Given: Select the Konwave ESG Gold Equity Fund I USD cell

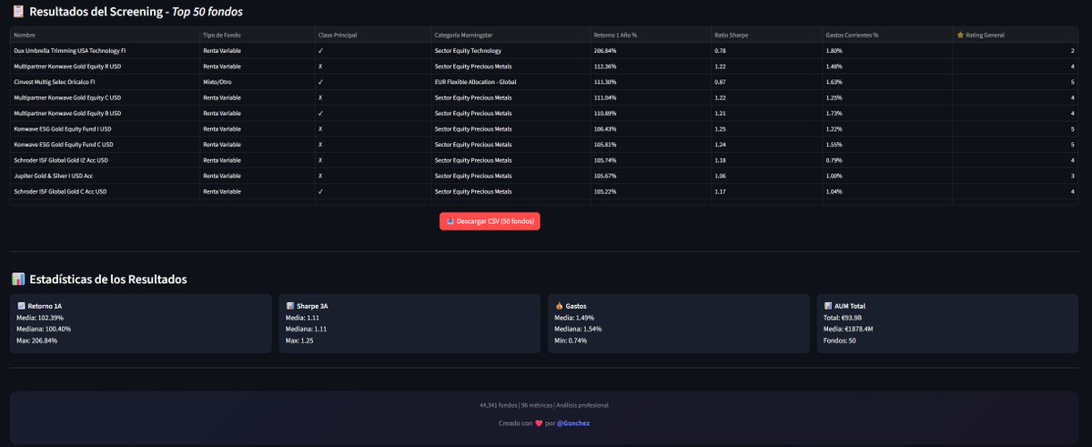Looking at the screenshot, I should pyautogui.click(x=105, y=129).
